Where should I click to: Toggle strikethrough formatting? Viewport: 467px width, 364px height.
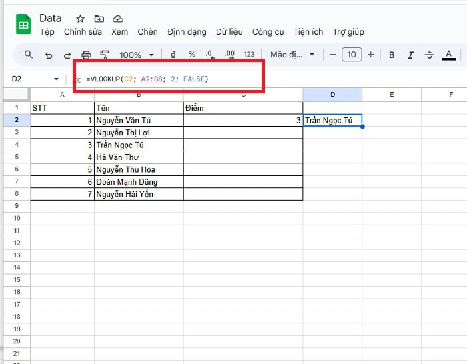[429, 55]
